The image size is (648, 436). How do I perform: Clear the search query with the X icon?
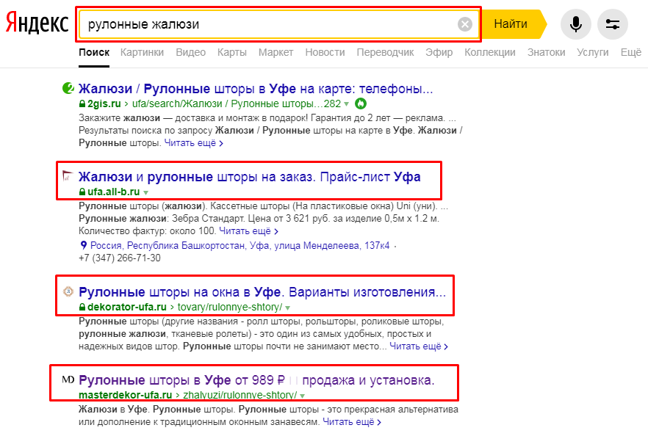coord(465,24)
